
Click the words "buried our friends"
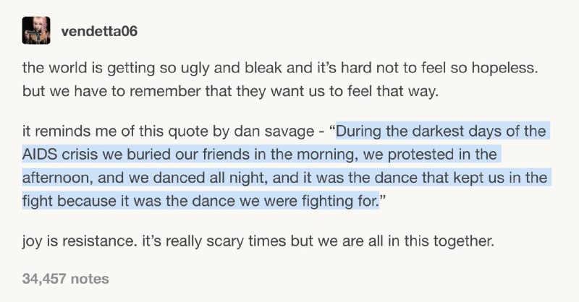click(x=188, y=155)
